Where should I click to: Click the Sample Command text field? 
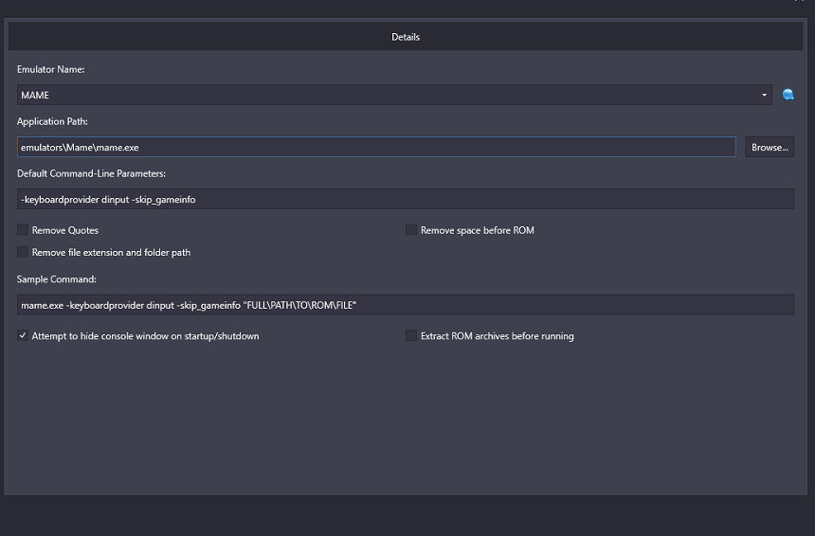click(406, 305)
